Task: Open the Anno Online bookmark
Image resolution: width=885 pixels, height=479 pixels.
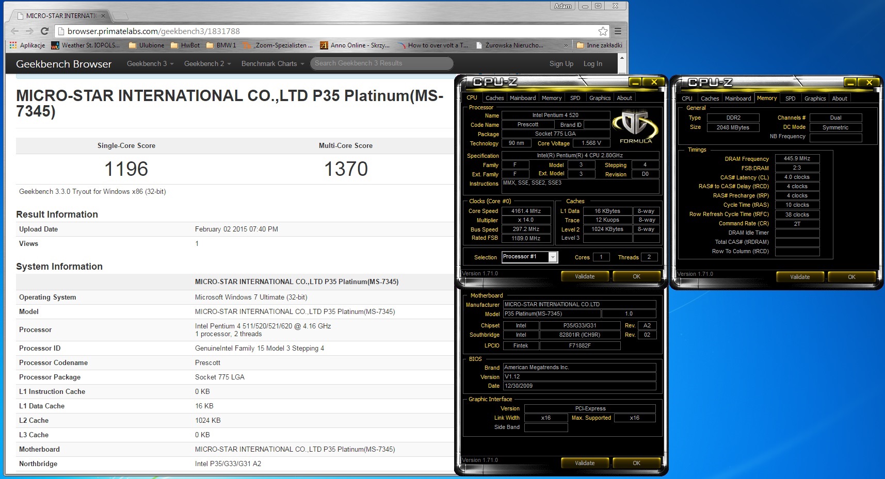Action: (x=355, y=45)
